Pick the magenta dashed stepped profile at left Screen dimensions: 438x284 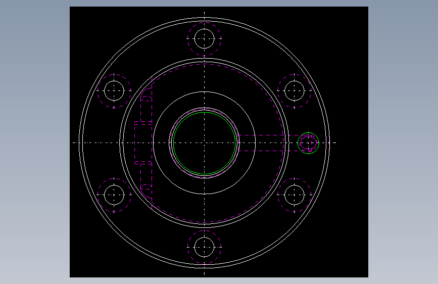[143, 143]
